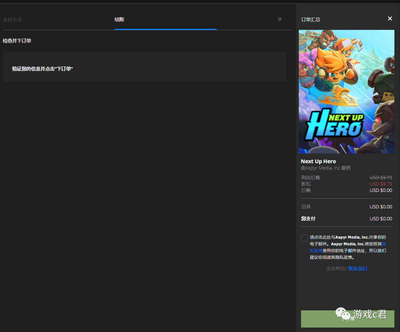
Task: Select the 结账 checkout tab
Action: tap(119, 19)
